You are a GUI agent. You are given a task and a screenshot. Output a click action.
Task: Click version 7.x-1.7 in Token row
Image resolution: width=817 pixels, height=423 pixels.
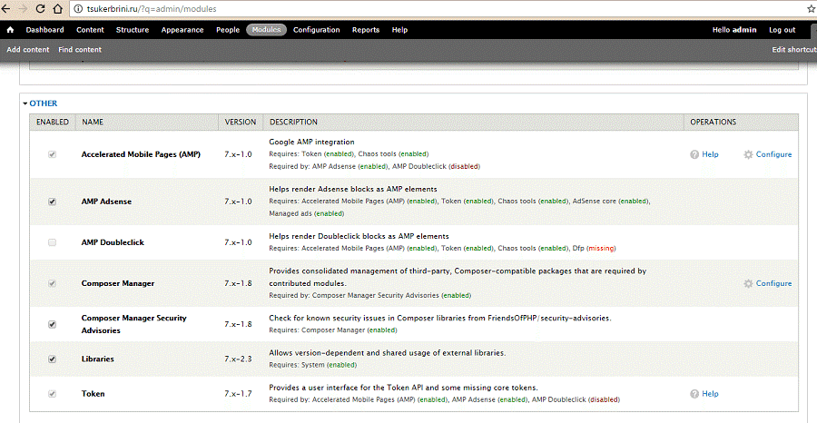pos(238,394)
